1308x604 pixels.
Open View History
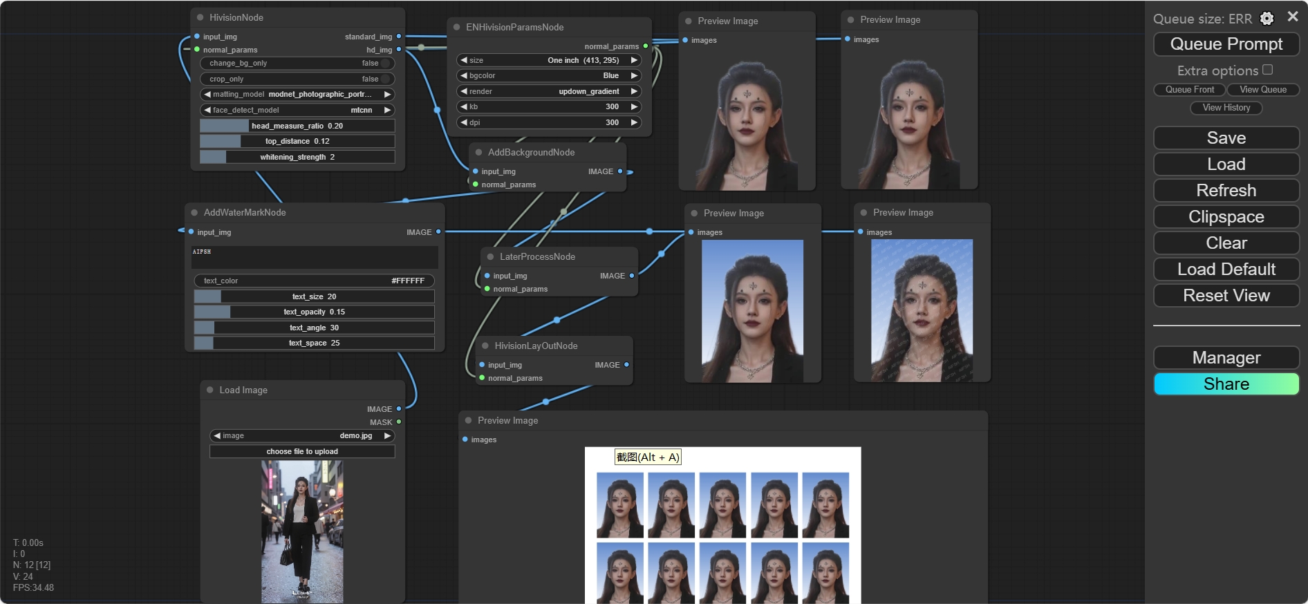point(1226,108)
